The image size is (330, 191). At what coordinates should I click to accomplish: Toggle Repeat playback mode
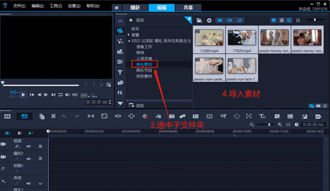click(61, 95)
